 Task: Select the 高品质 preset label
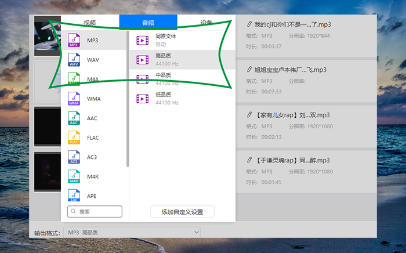coord(163,56)
